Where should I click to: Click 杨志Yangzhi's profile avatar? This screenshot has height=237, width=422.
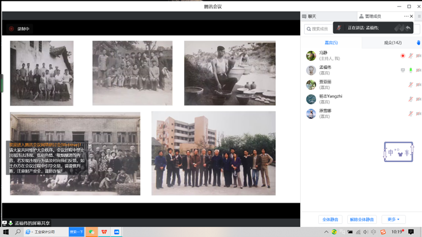click(311, 99)
